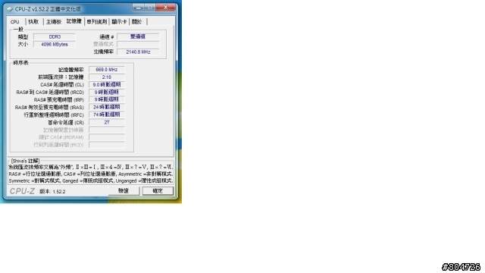Screen dimensions: 485x273
Task: Select the 記憶體 (memory) tab
Action: 74,21
